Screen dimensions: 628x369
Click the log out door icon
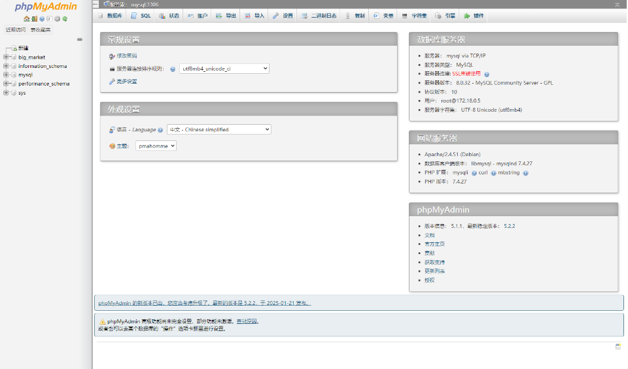[35, 19]
